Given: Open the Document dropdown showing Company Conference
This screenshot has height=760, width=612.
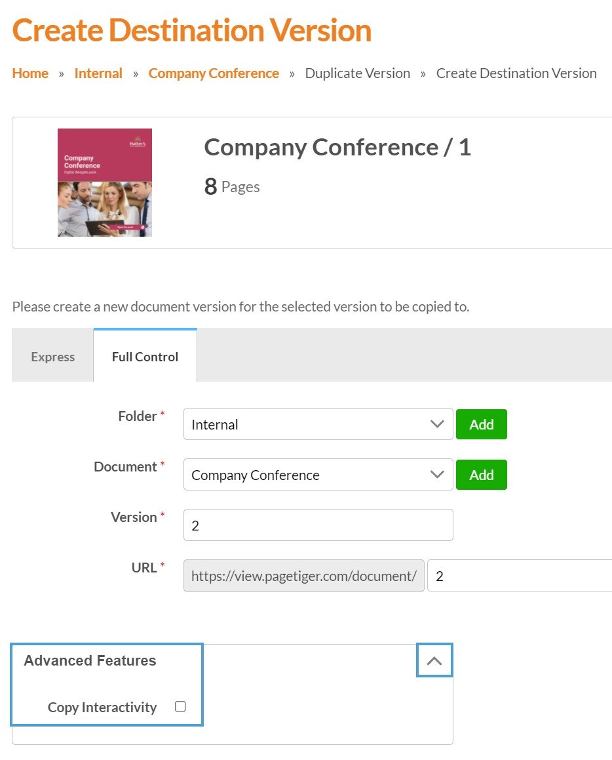Looking at the screenshot, I should click(x=318, y=475).
